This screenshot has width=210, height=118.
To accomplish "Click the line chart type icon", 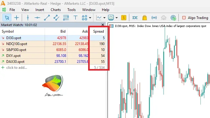I will tap(99, 17).
